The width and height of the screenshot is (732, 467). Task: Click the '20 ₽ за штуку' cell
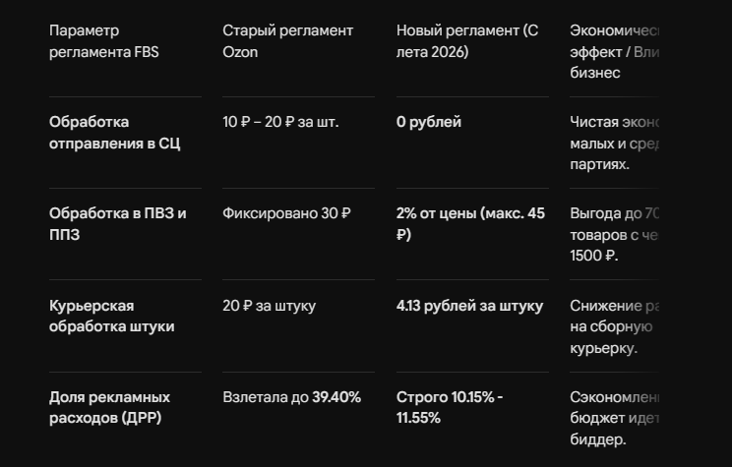[269, 306]
